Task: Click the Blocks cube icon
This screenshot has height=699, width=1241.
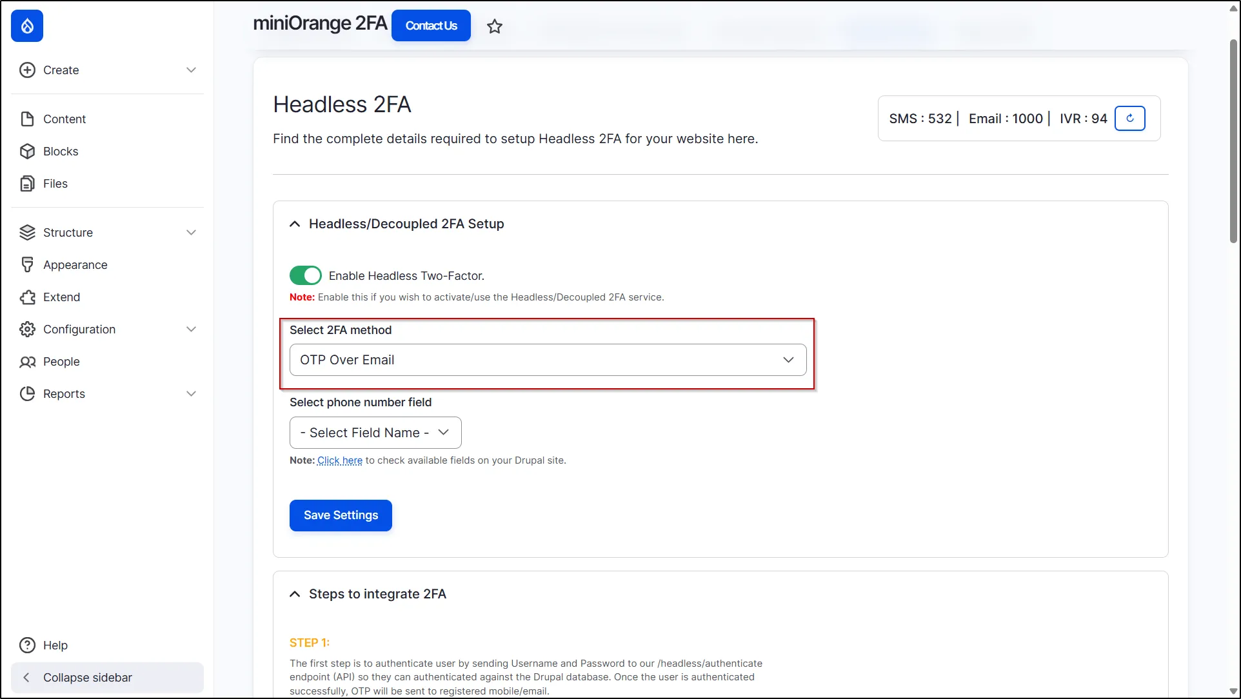Action: (x=27, y=152)
